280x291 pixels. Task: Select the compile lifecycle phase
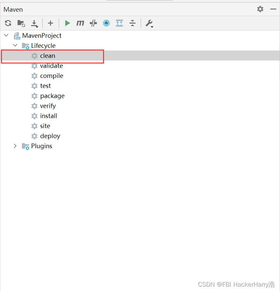[52, 76]
